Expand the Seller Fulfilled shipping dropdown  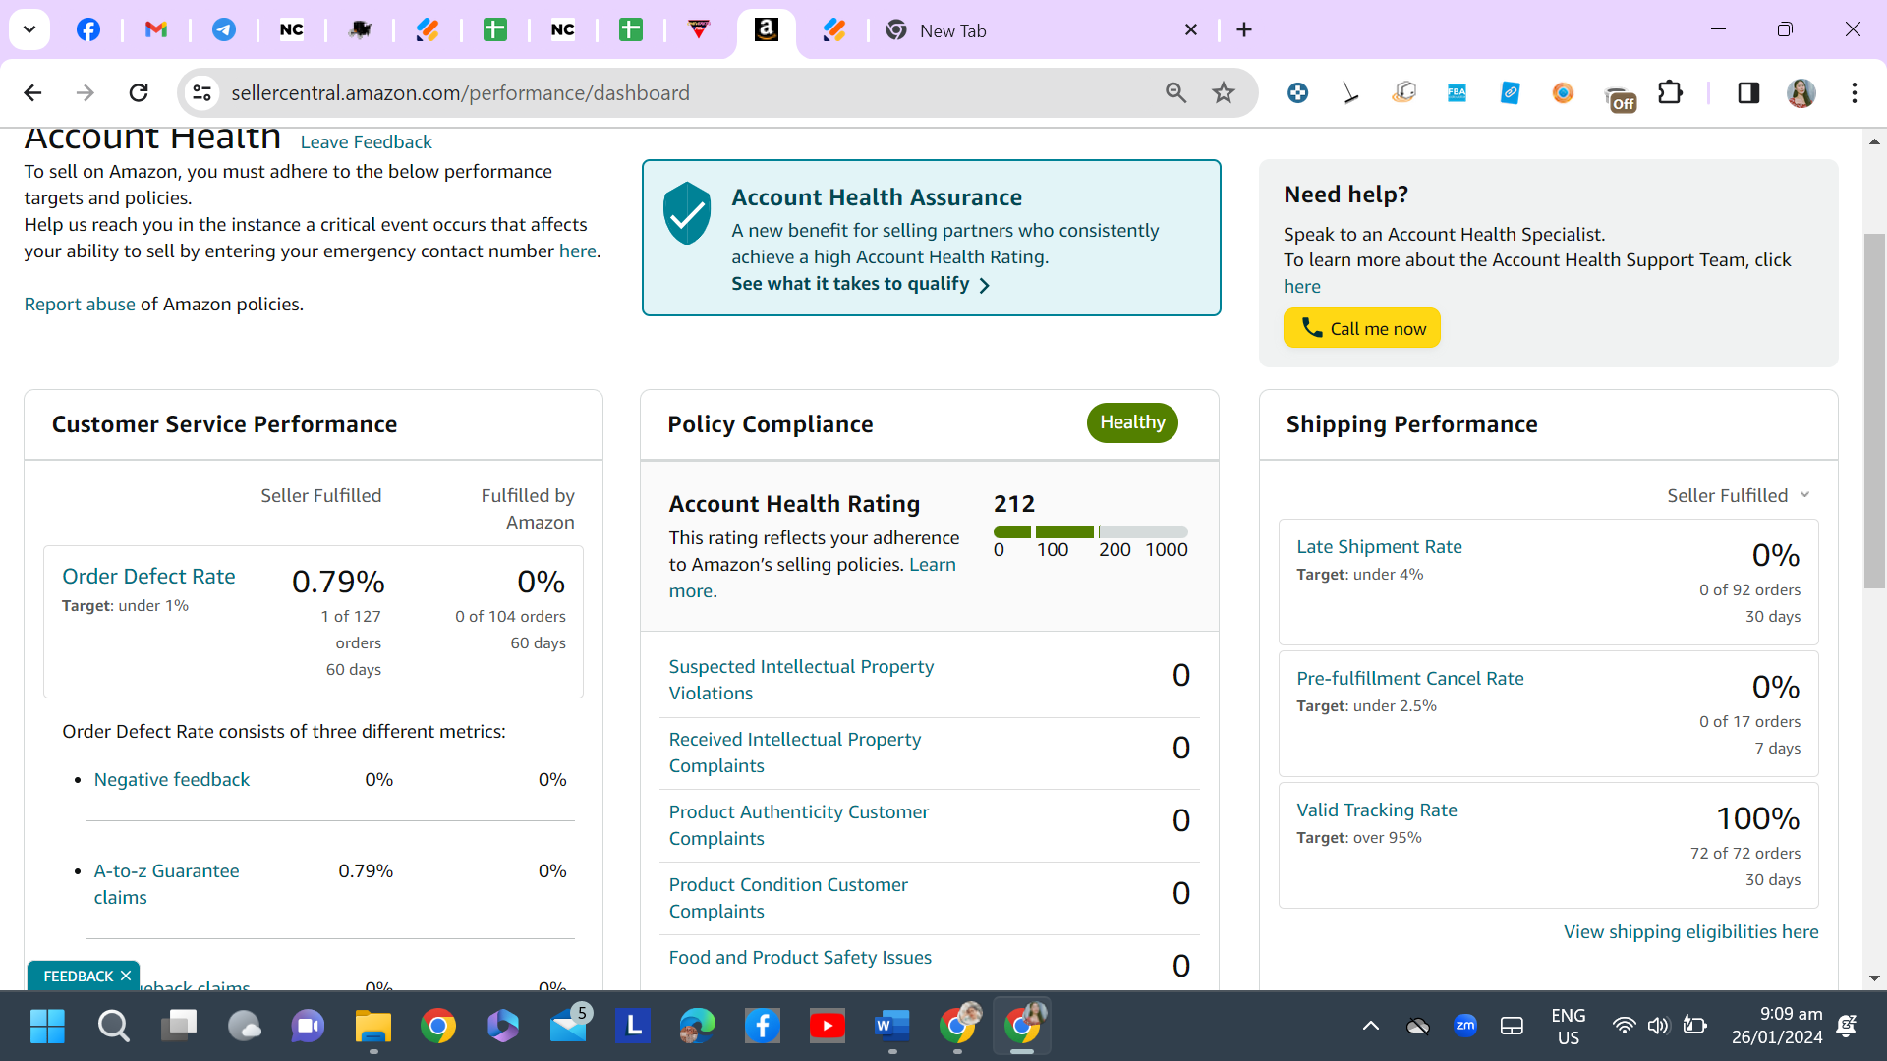(x=1739, y=496)
